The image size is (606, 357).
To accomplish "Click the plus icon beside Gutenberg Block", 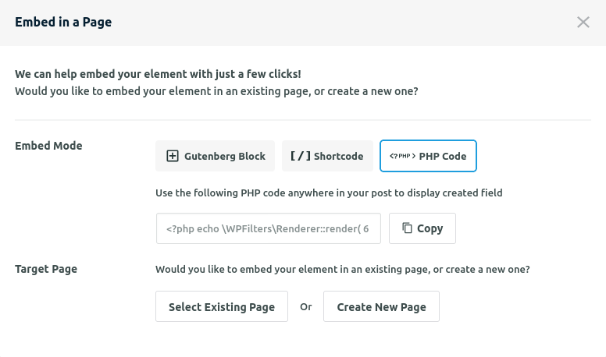I will tap(173, 156).
